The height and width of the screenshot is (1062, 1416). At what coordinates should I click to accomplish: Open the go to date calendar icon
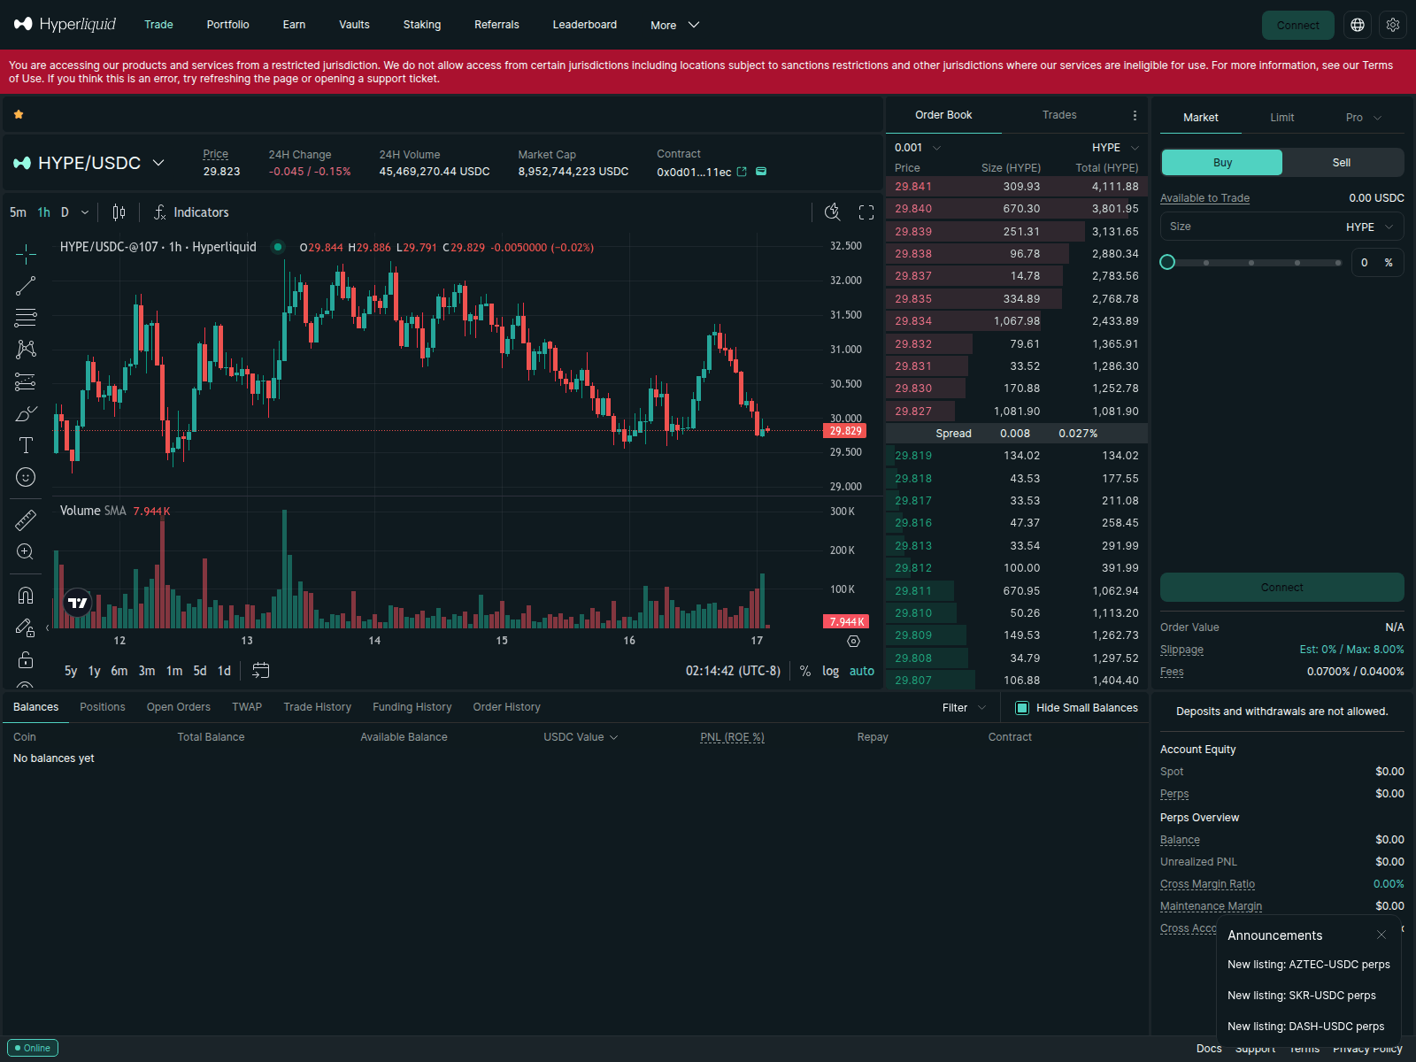point(260,671)
